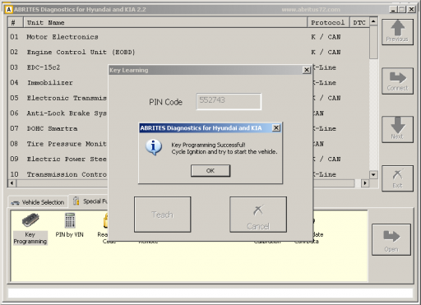Select the Engine Control Unit (EOBD) row
The image size is (421, 305).
point(188,52)
